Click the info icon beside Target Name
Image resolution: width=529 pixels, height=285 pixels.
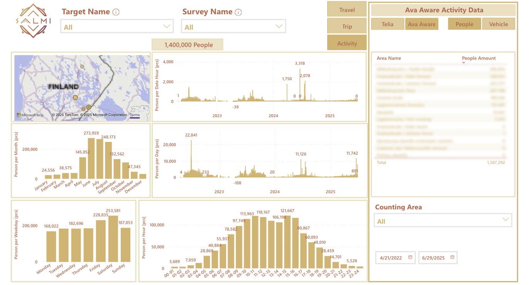[116, 12]
